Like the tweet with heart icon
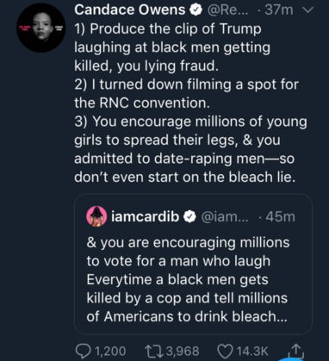The image size is (329, 361). coord(226,351)
